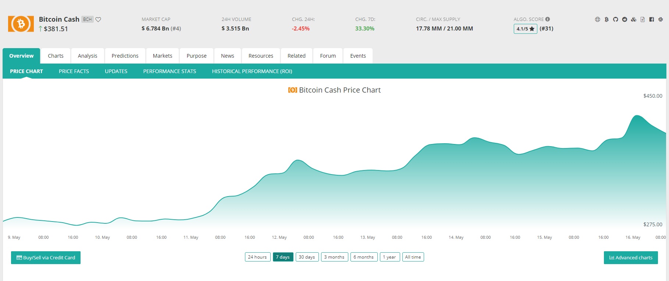The width and height of the screenshot is (669, 281).
Task: Open the GitHub icon link
Action: tap(615, 19)
